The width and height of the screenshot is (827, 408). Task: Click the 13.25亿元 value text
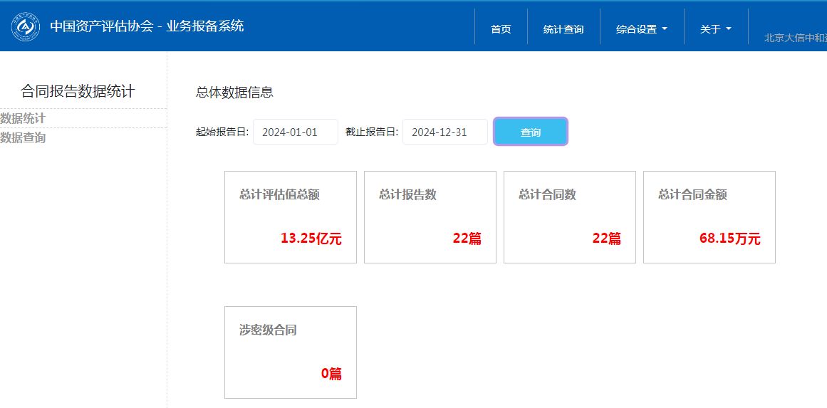tap(311, 239)
